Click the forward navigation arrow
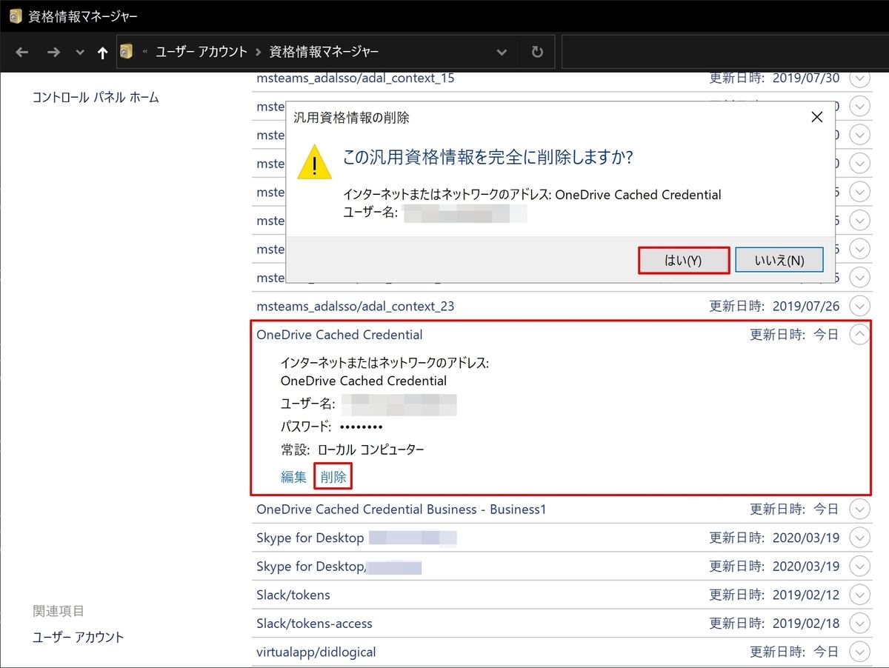This screenshot has height=668, width=889. [53, 52]
